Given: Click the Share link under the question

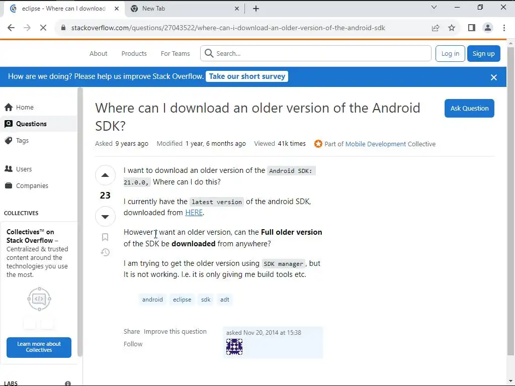Looking at the screenshot, I should point(132,332).
